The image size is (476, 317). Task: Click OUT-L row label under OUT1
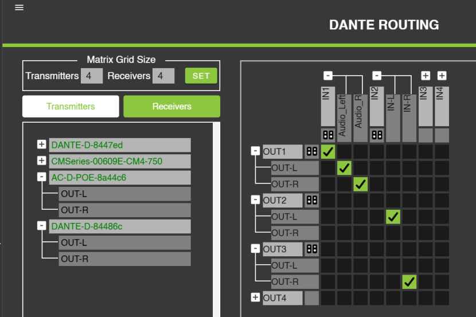point(295,168)
